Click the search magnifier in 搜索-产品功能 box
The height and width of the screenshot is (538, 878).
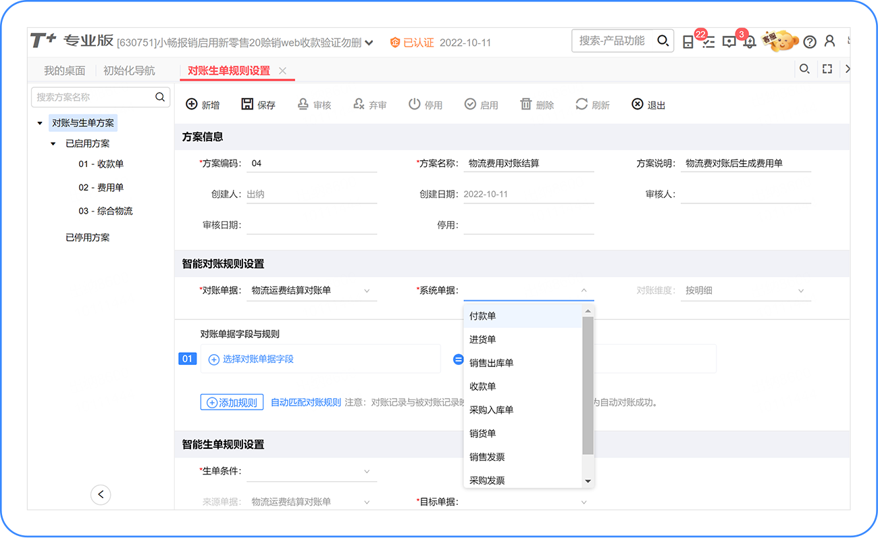coord(663,41)
